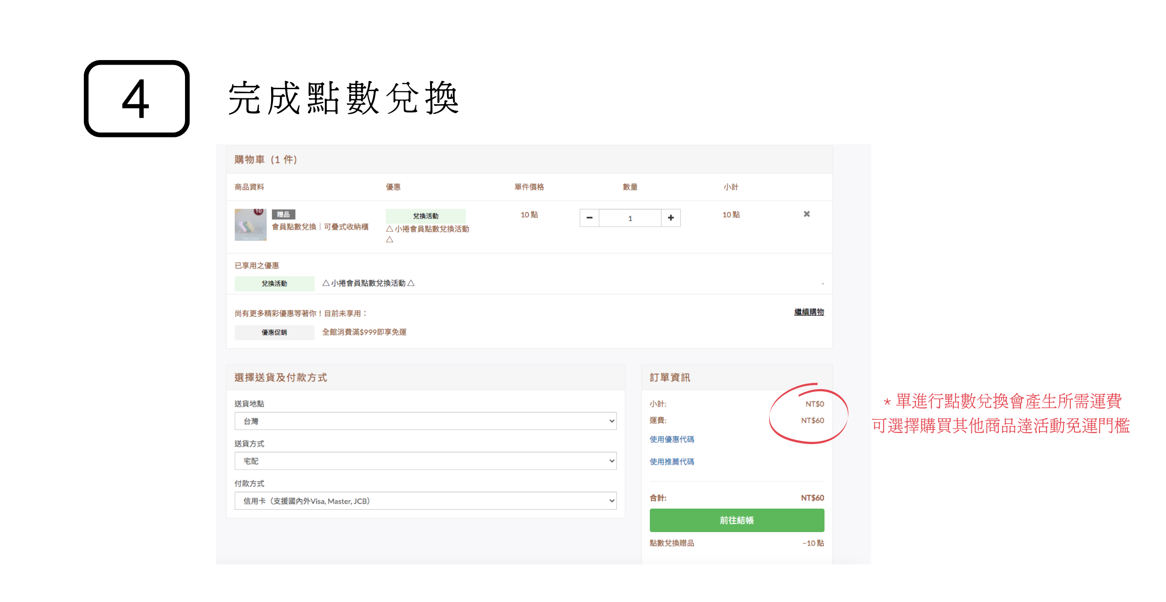1166x602 pixels.
Task: Open the 送貨地點 台灣 dropdown
Action: (425, 421)
